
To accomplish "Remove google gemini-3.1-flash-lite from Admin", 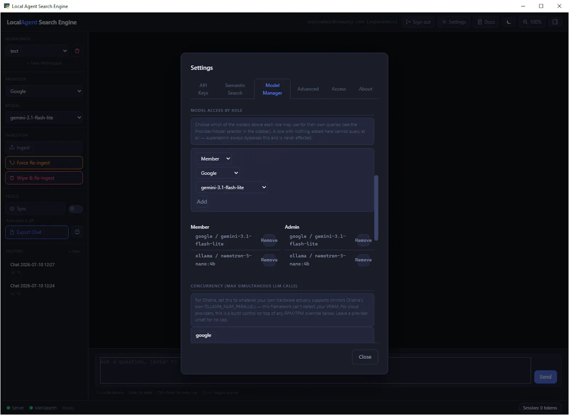I will coord(363,241).
